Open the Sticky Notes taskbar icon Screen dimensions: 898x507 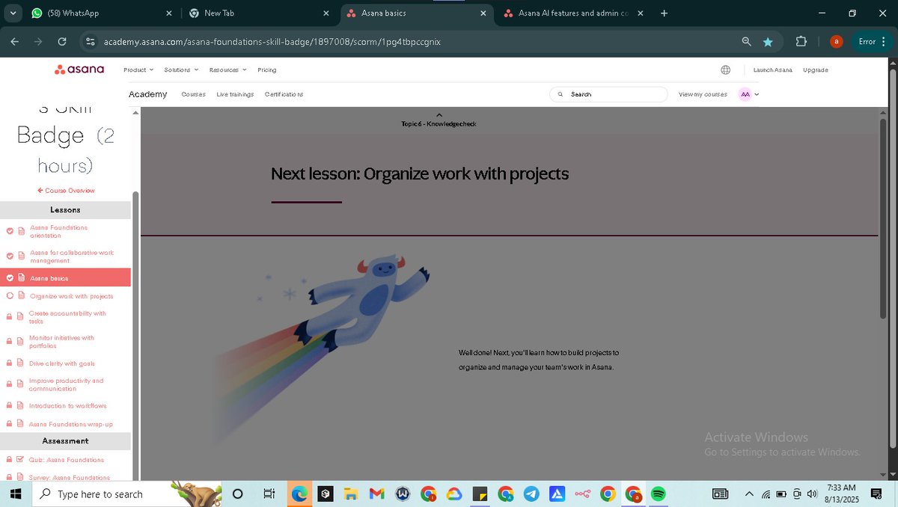[480, 494]
